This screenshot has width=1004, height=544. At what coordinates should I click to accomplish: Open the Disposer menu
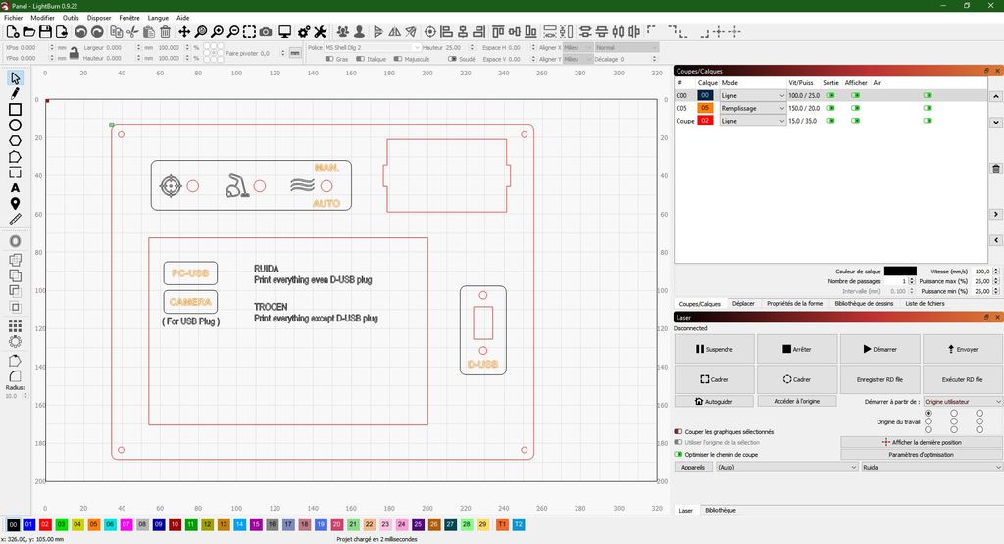pyautogui.click(x=99, y=18)
